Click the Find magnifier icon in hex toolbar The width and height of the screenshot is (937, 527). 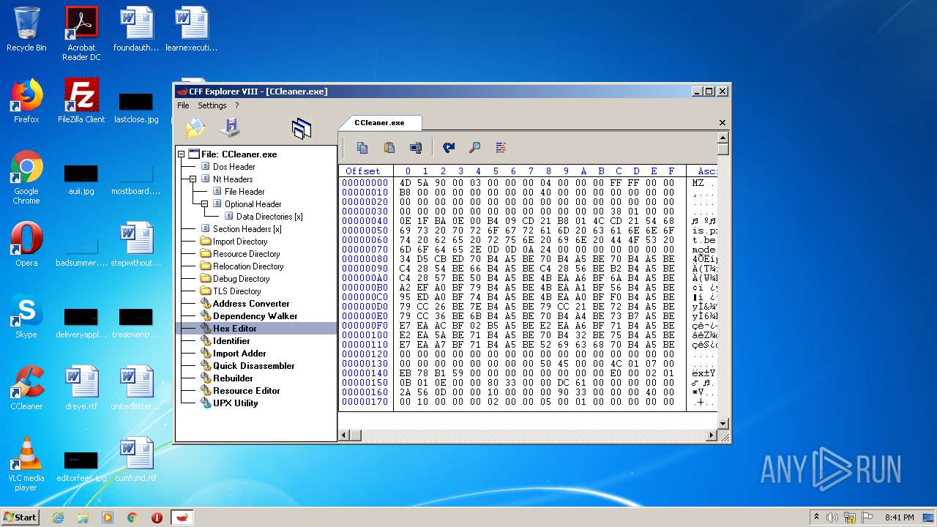click(475, 148)
